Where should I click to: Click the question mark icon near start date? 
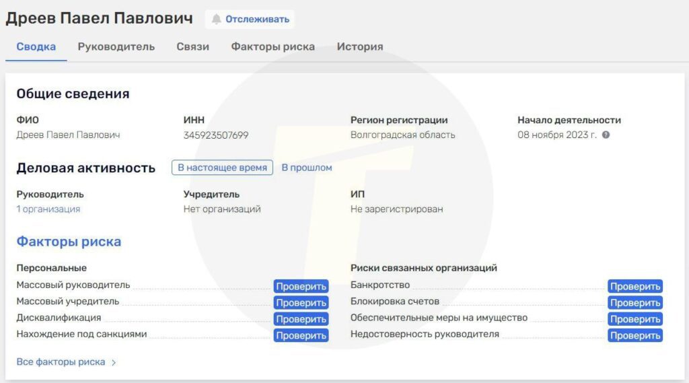[x=606, y=135]
